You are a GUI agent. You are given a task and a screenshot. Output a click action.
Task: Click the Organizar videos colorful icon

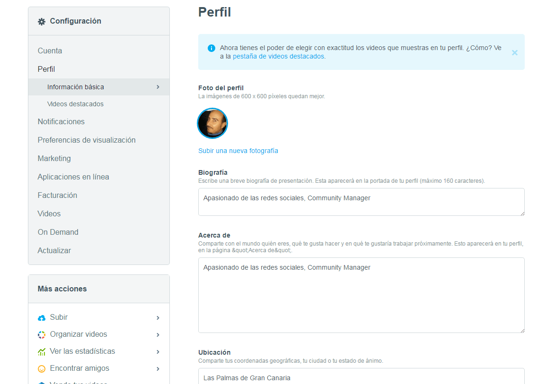(42, 334)
